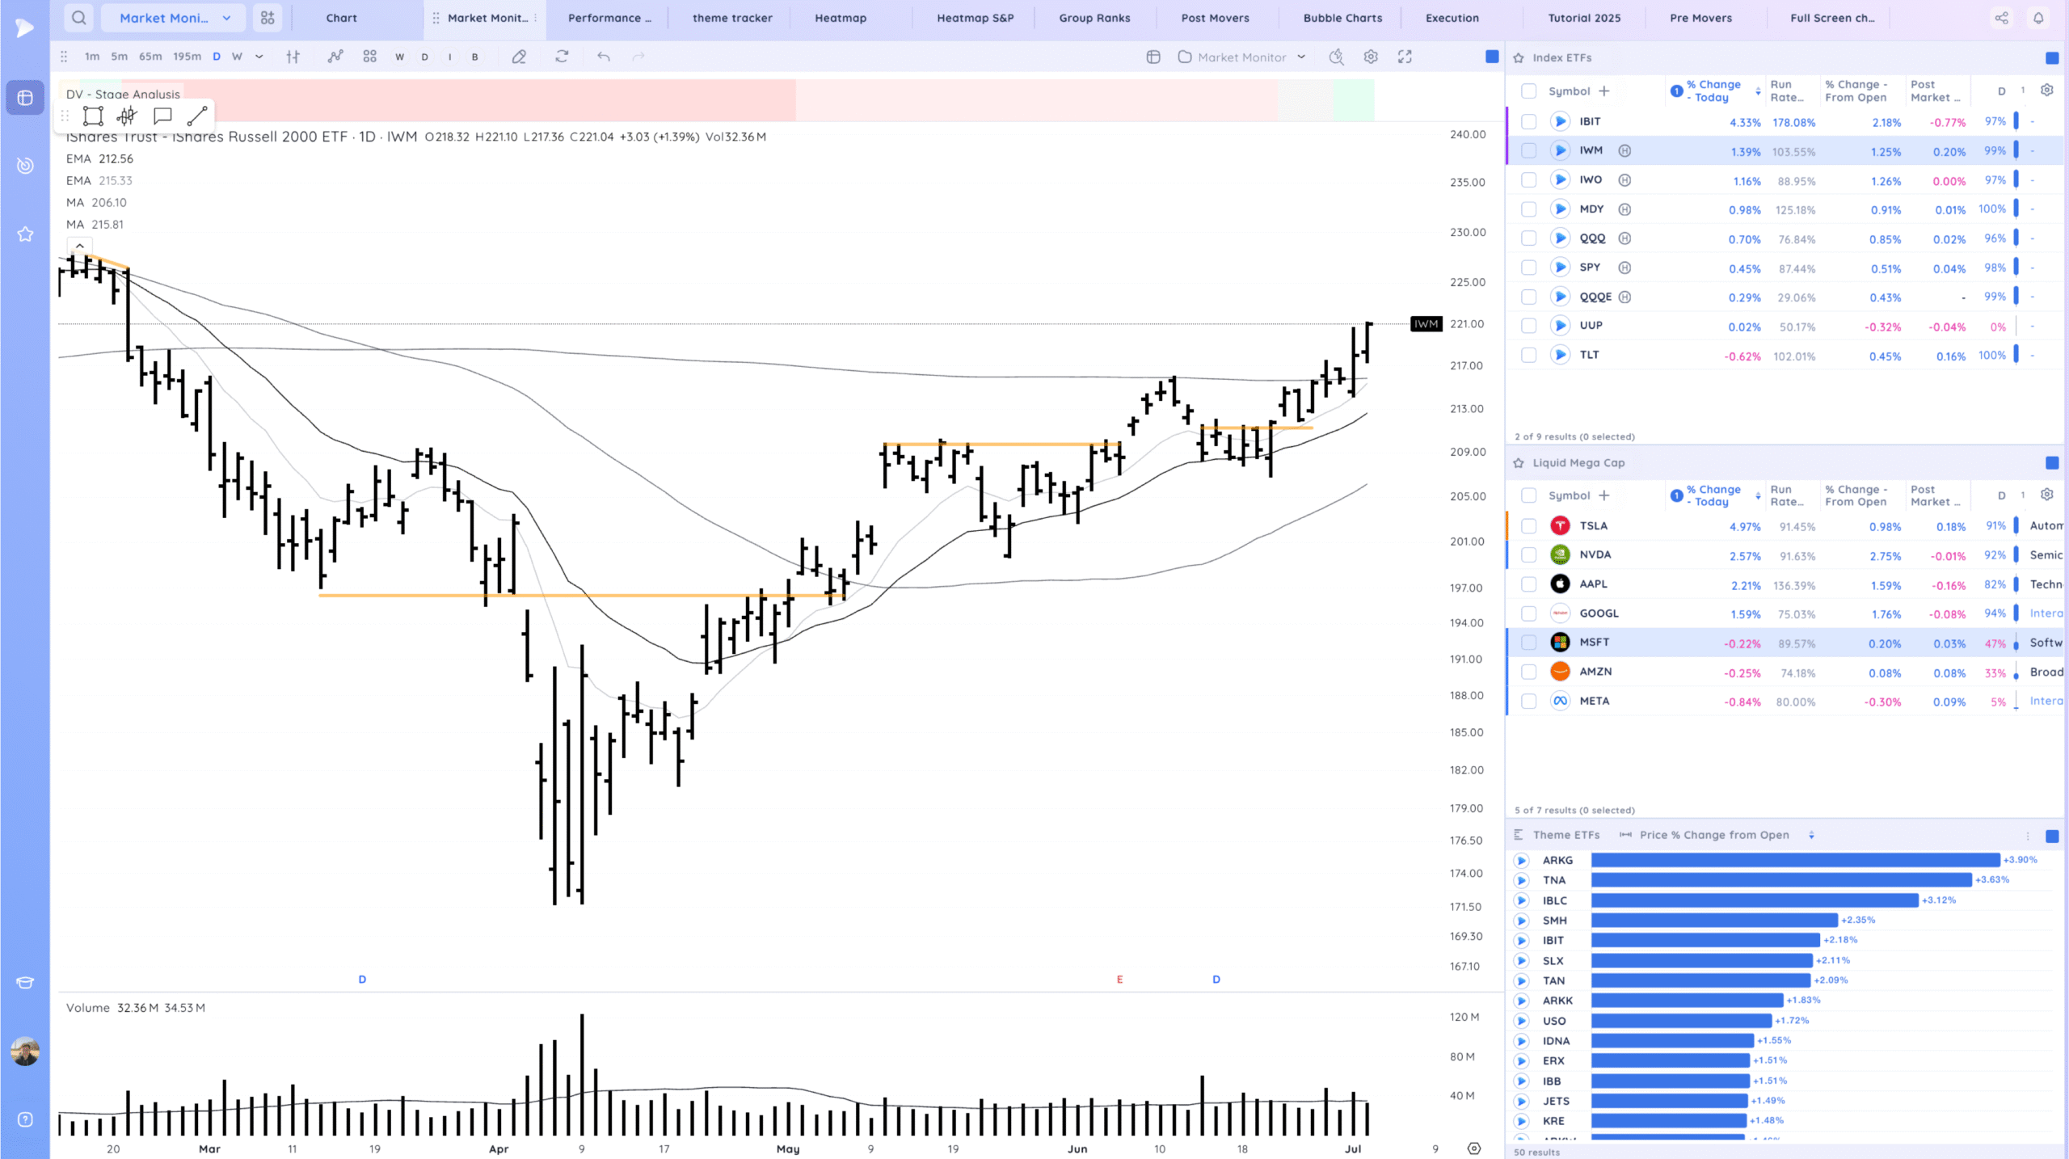The image size is (2069, 1159).
Task: Click the search magnifier icon
Action: (x=78, y=18)
